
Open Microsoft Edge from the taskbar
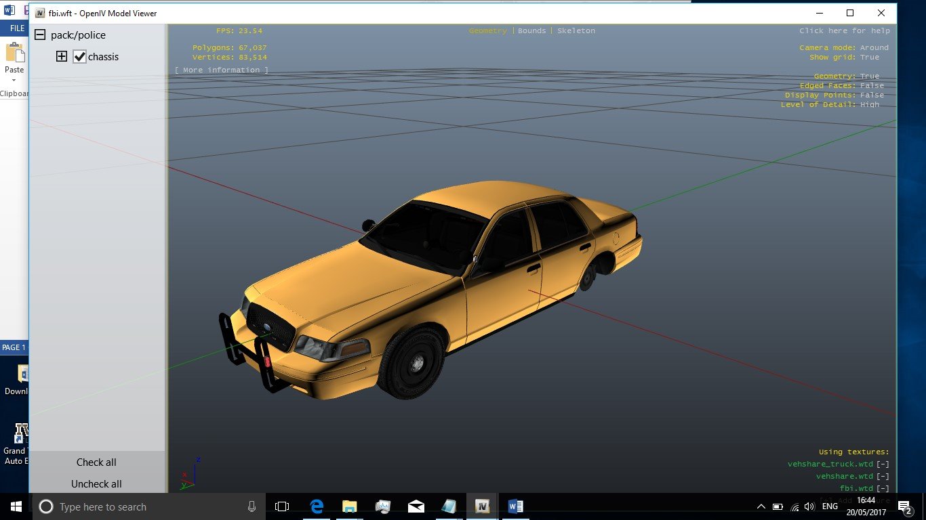(317, 506)
